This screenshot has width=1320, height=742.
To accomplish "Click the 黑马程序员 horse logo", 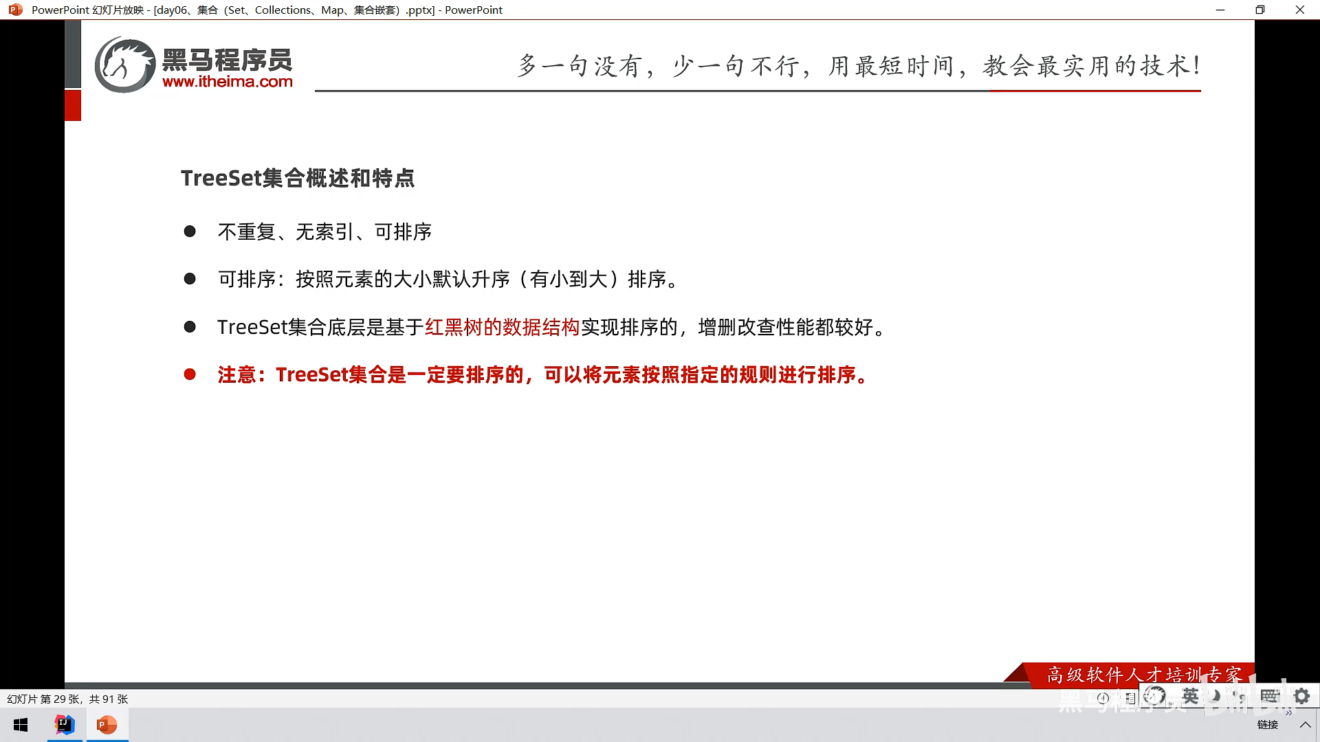I will click(125, 65).
